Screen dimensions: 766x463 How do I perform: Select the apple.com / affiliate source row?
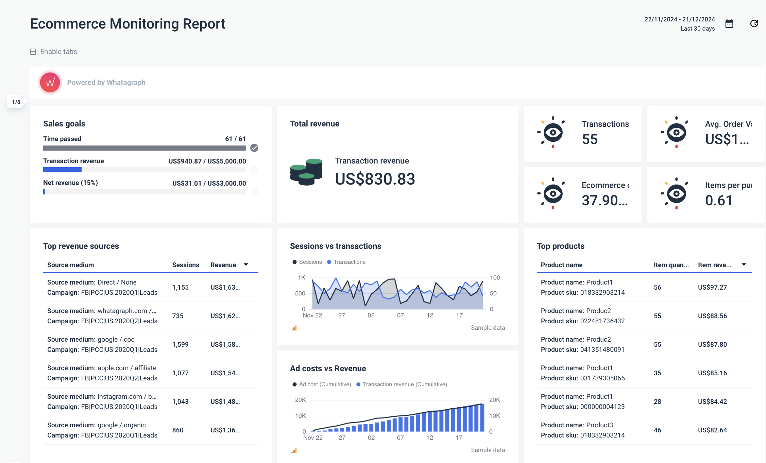[x=151, y=373]
